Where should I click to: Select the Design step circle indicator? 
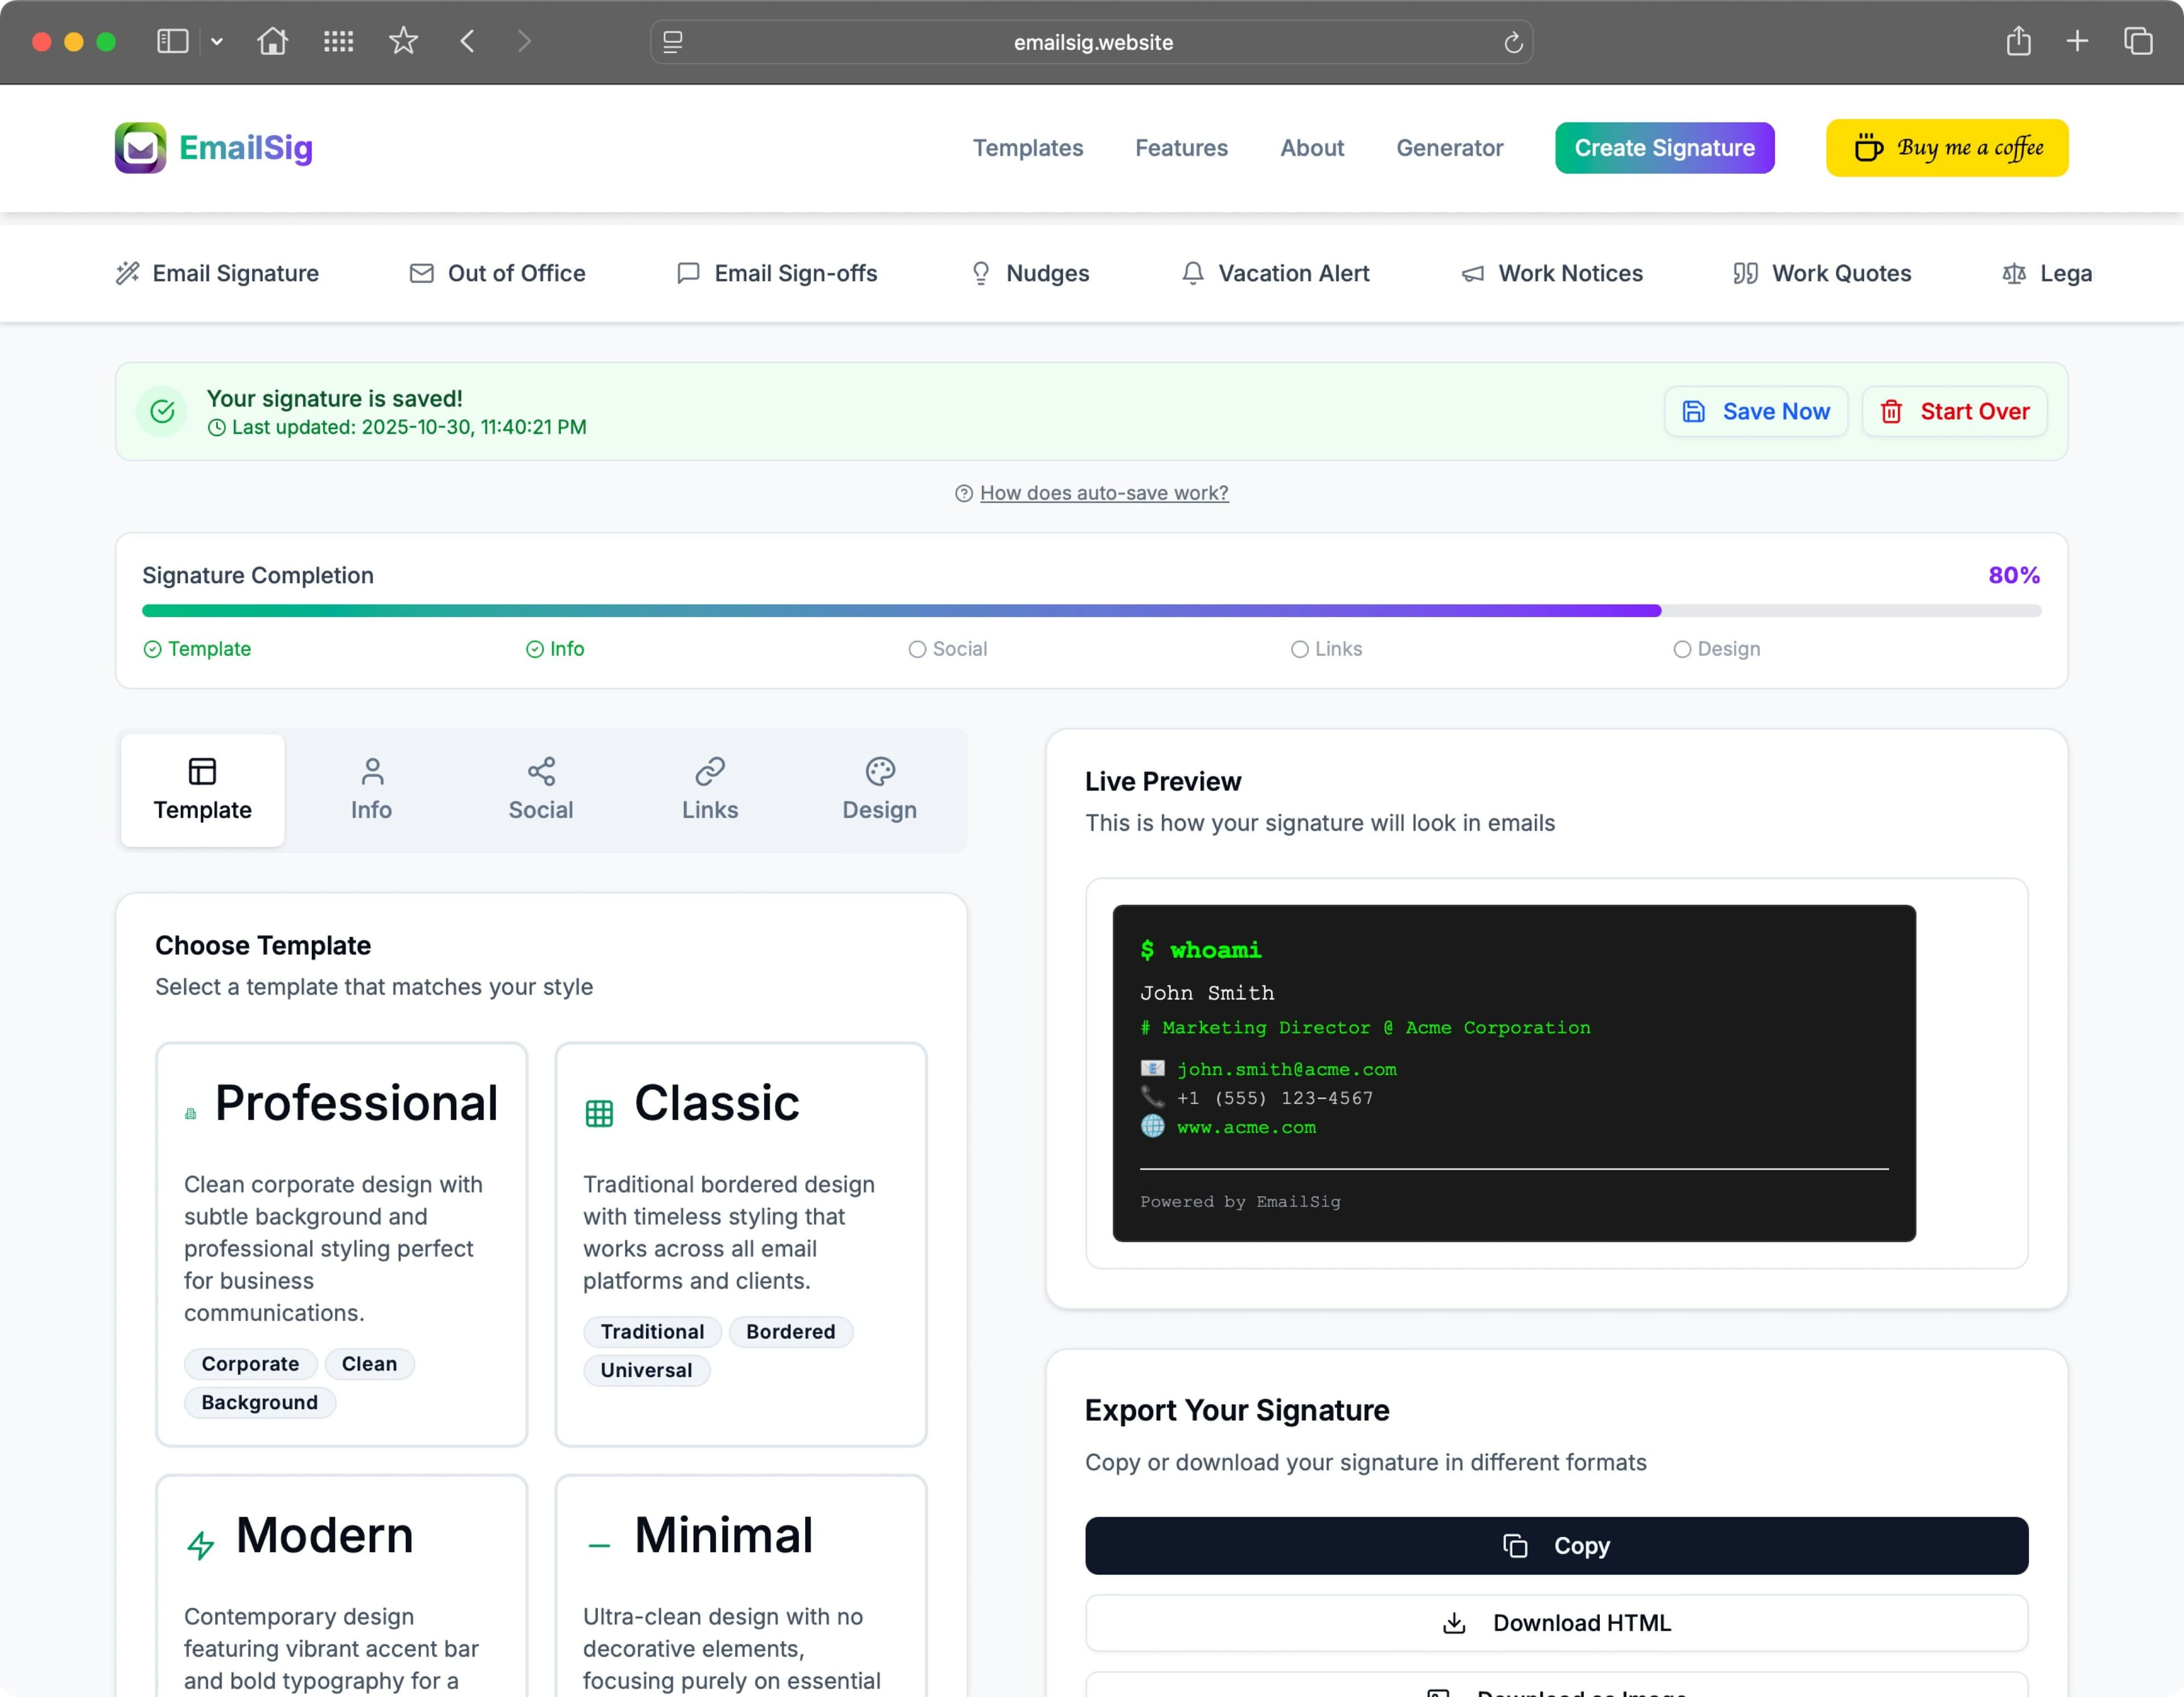pos(1682,649)
